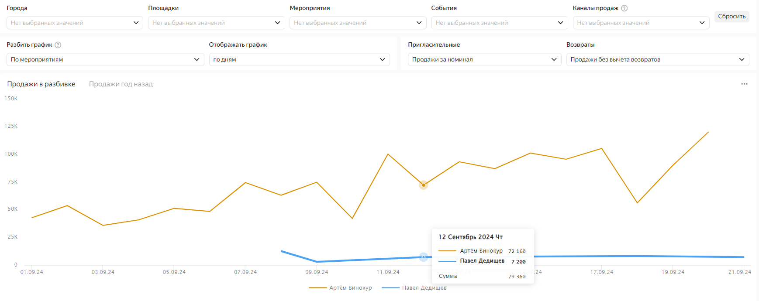Toggle Павел Дедищев series in legend
This screenshot has height=301, width=759.
pyautogui.click(x=414, y=288)
